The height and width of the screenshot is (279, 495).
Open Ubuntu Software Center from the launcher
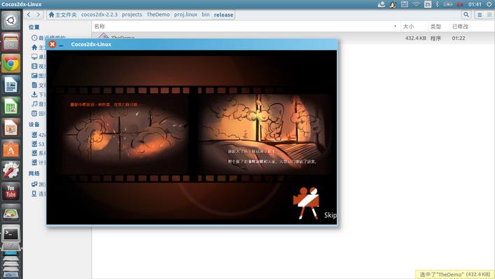coord(11,149)
